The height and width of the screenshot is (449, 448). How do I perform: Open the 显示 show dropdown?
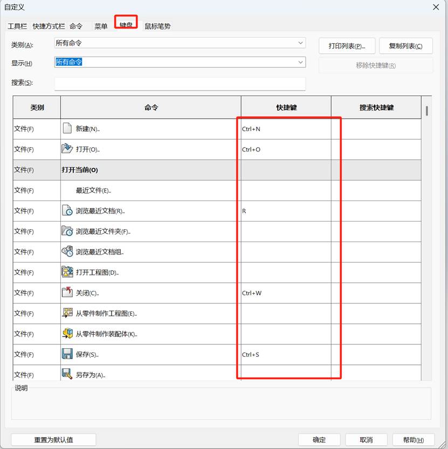tap(180, 62)
